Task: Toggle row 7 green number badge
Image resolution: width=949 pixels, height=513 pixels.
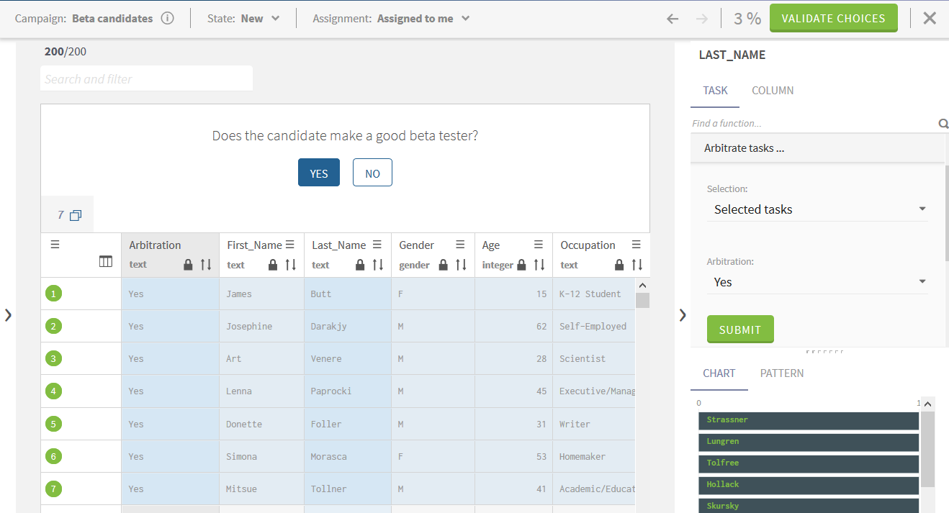Action: 54,489
